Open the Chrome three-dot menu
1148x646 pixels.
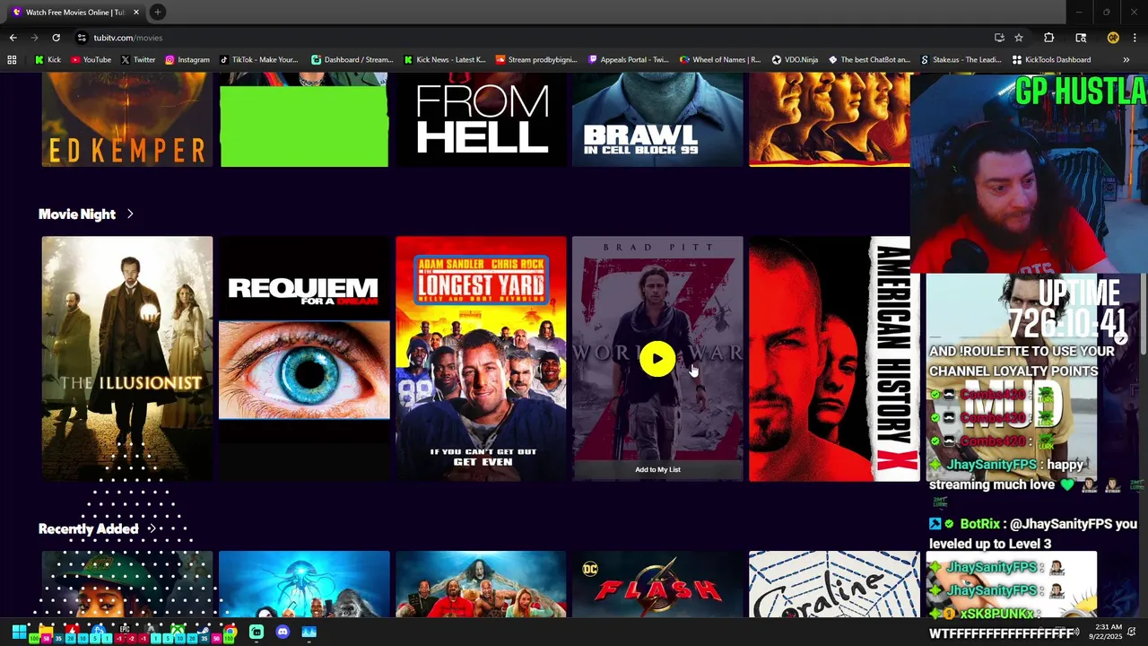[1135, 38]
